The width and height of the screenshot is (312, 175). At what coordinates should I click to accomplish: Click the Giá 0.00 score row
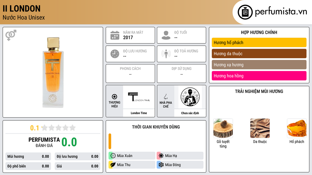(77, 166)
